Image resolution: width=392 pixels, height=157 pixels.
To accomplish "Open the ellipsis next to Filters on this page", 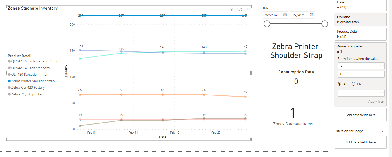I will 384,131.
